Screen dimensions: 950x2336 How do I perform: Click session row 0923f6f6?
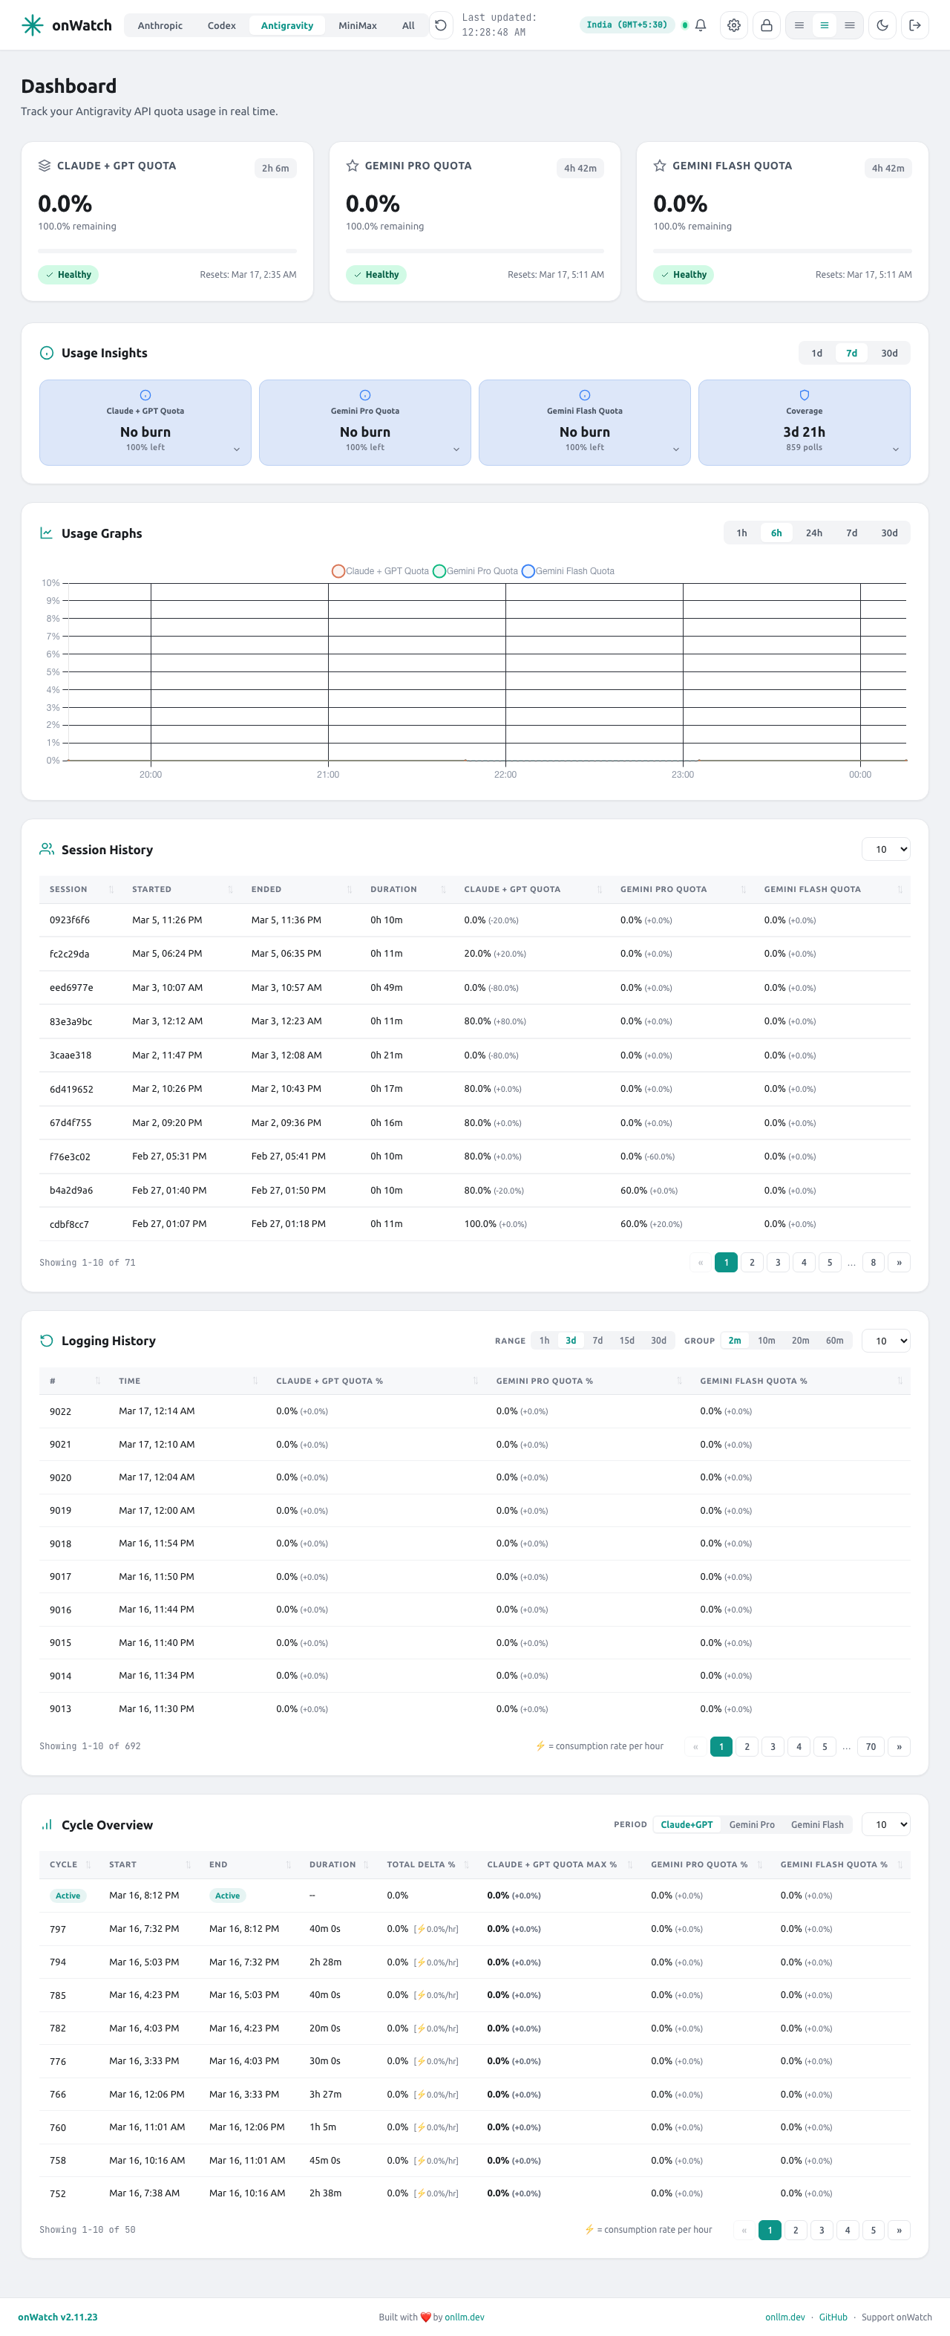pyautogui.click(x=475, y=920)
